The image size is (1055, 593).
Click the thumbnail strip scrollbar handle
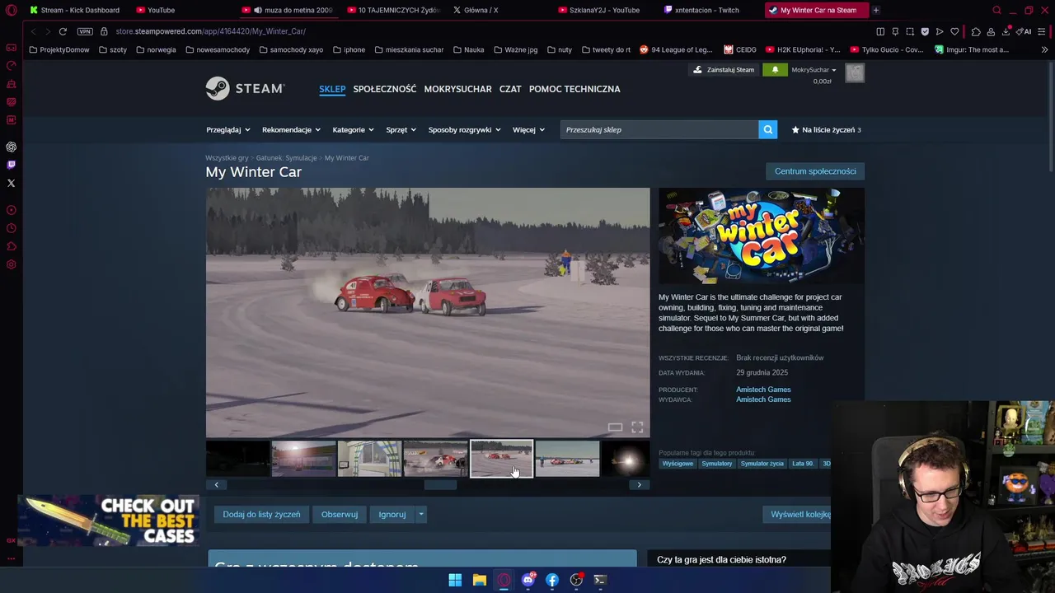pyautogui.click(x=440, y=484)
